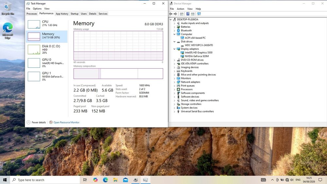
Task: Select the CPU performance graph entry
Action: [x=46, y=25]
